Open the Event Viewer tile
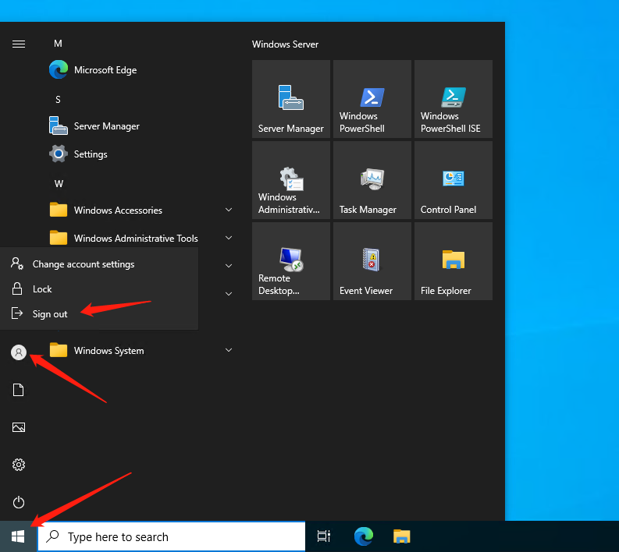619x552 pixels. (372, 261)
